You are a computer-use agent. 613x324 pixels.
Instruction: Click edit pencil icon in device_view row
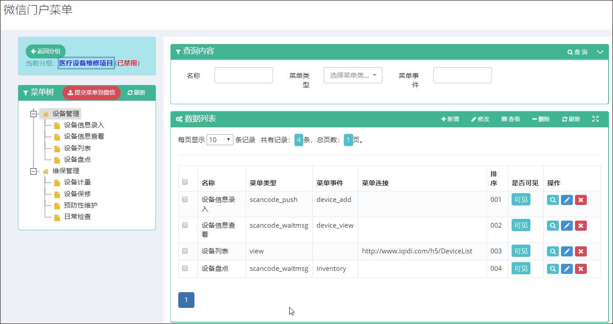[567, 225]
